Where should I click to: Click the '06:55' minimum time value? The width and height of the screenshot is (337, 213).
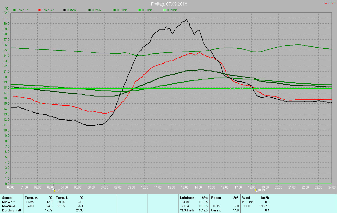coord(30,202)
